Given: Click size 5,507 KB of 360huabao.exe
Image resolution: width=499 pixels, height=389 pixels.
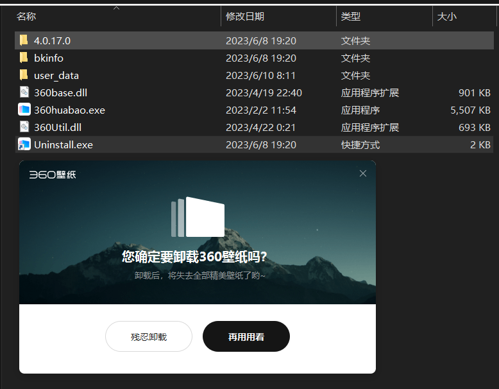Looking at the screenshot, I should [x=470, y=110].
